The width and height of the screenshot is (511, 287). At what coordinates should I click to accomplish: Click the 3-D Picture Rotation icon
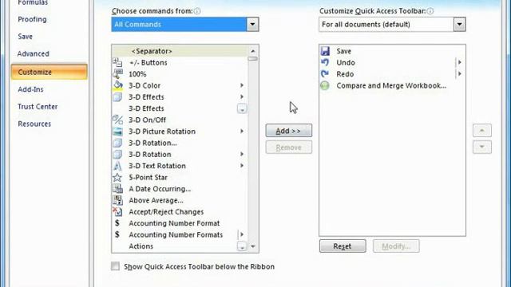point(117,132)
